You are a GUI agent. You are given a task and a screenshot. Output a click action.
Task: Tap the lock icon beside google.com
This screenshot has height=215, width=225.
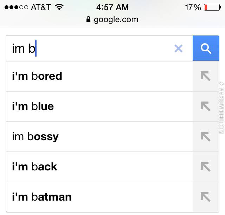88,20
